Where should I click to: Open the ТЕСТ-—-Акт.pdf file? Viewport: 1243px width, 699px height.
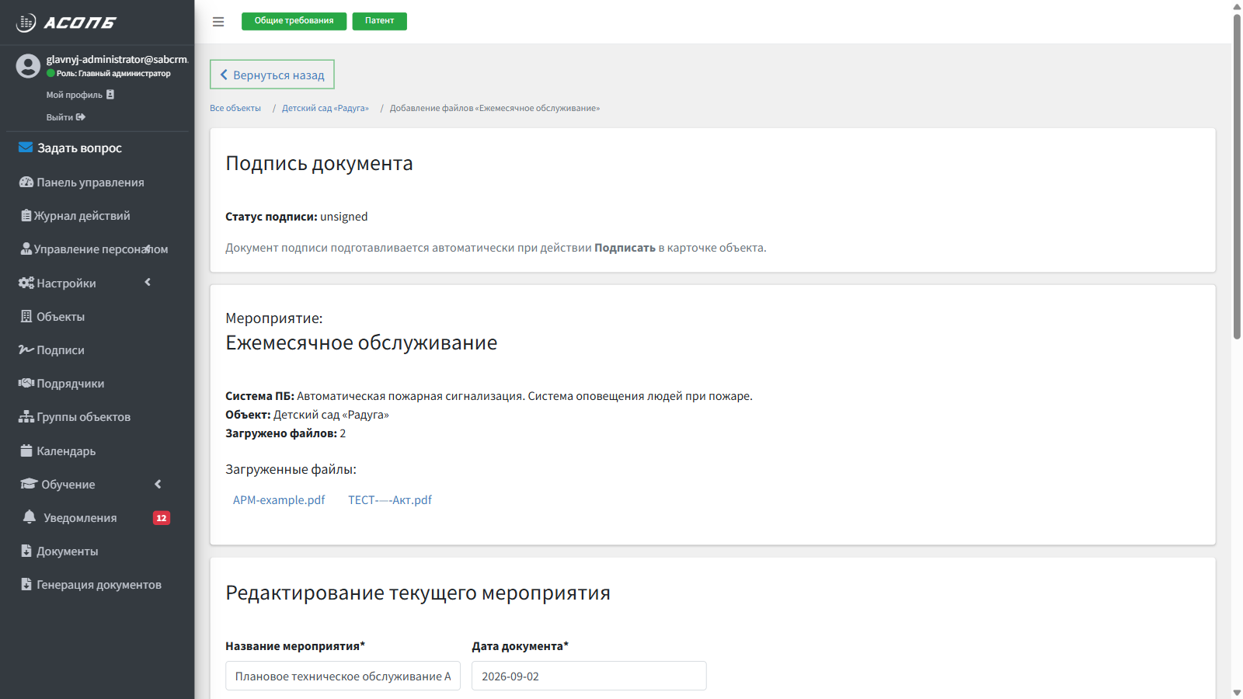pyautogui.click(x=390, y=500)
